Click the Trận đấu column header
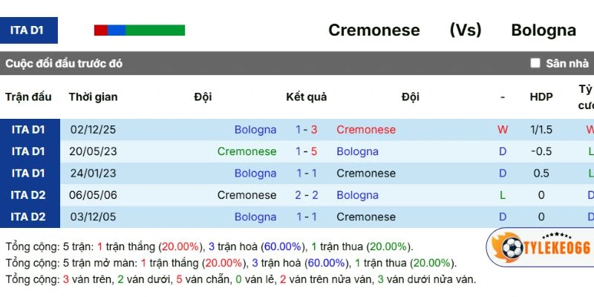This screenshot has height=297, width=594. coord(28,97)
